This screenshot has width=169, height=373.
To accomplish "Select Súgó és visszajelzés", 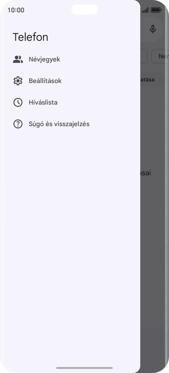I will point(59,124).
